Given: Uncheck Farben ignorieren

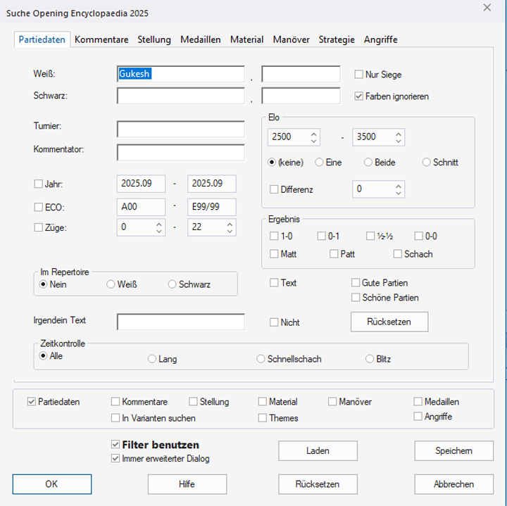Looking at the screenshot, I should (358, 96).
